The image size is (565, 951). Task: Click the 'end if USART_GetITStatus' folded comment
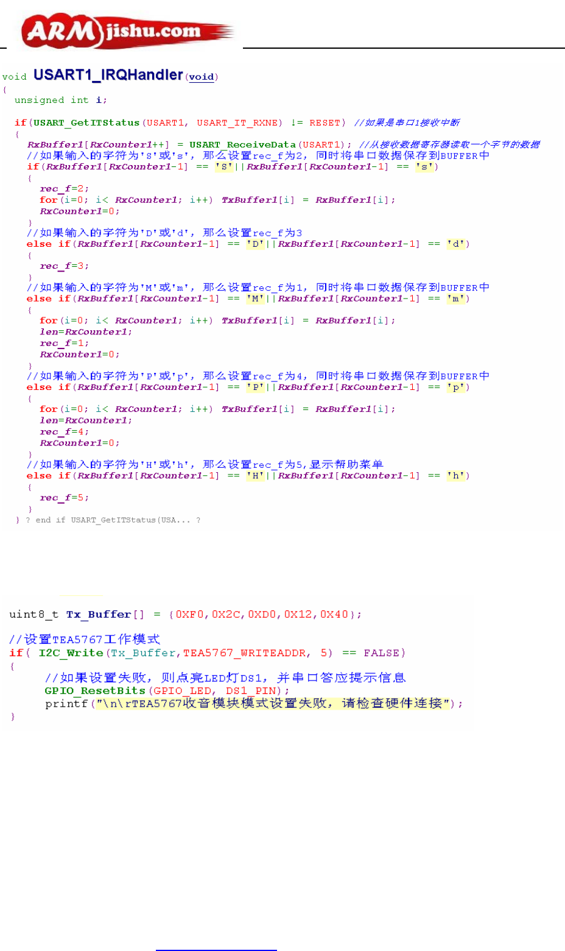pyautogui.click(x=113, y=520)
